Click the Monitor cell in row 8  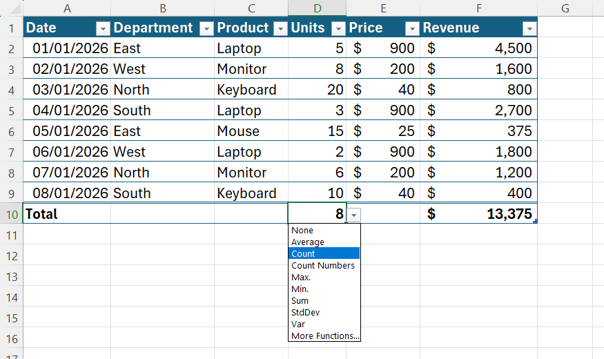[x=251, y=172]
